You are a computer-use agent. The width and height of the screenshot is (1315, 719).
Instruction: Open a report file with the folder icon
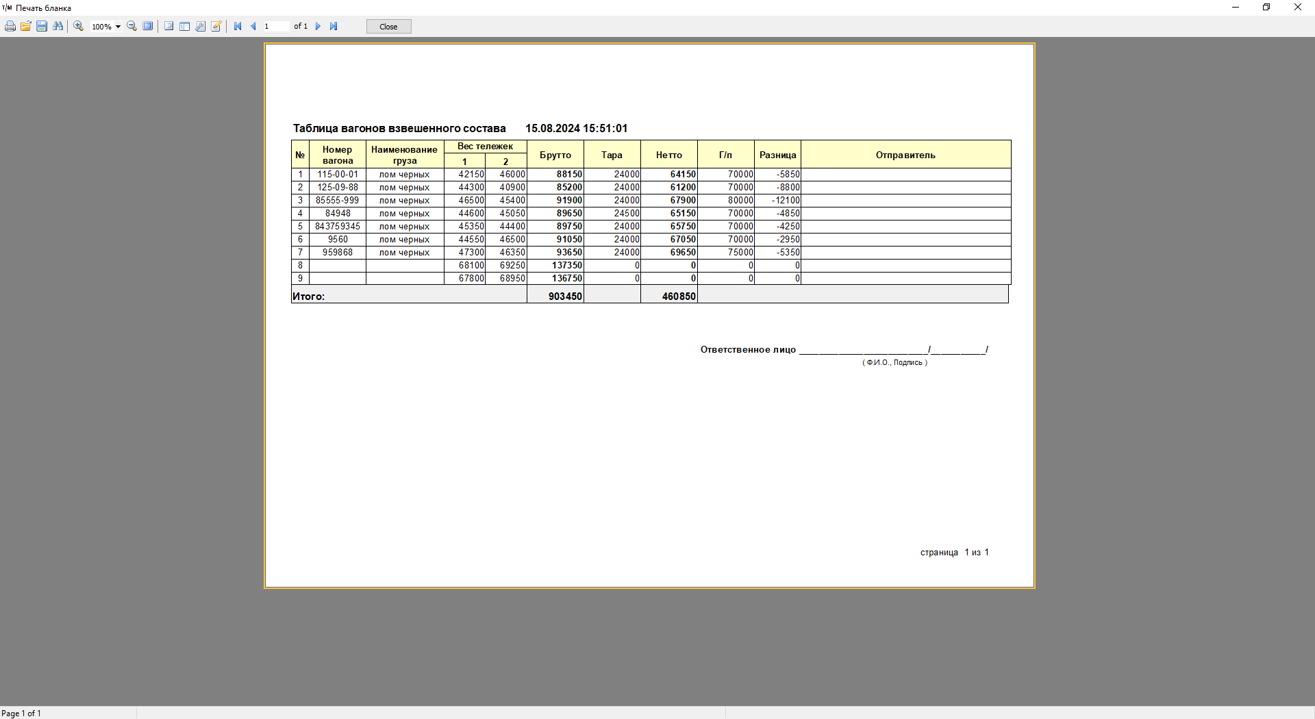[26, 27]
